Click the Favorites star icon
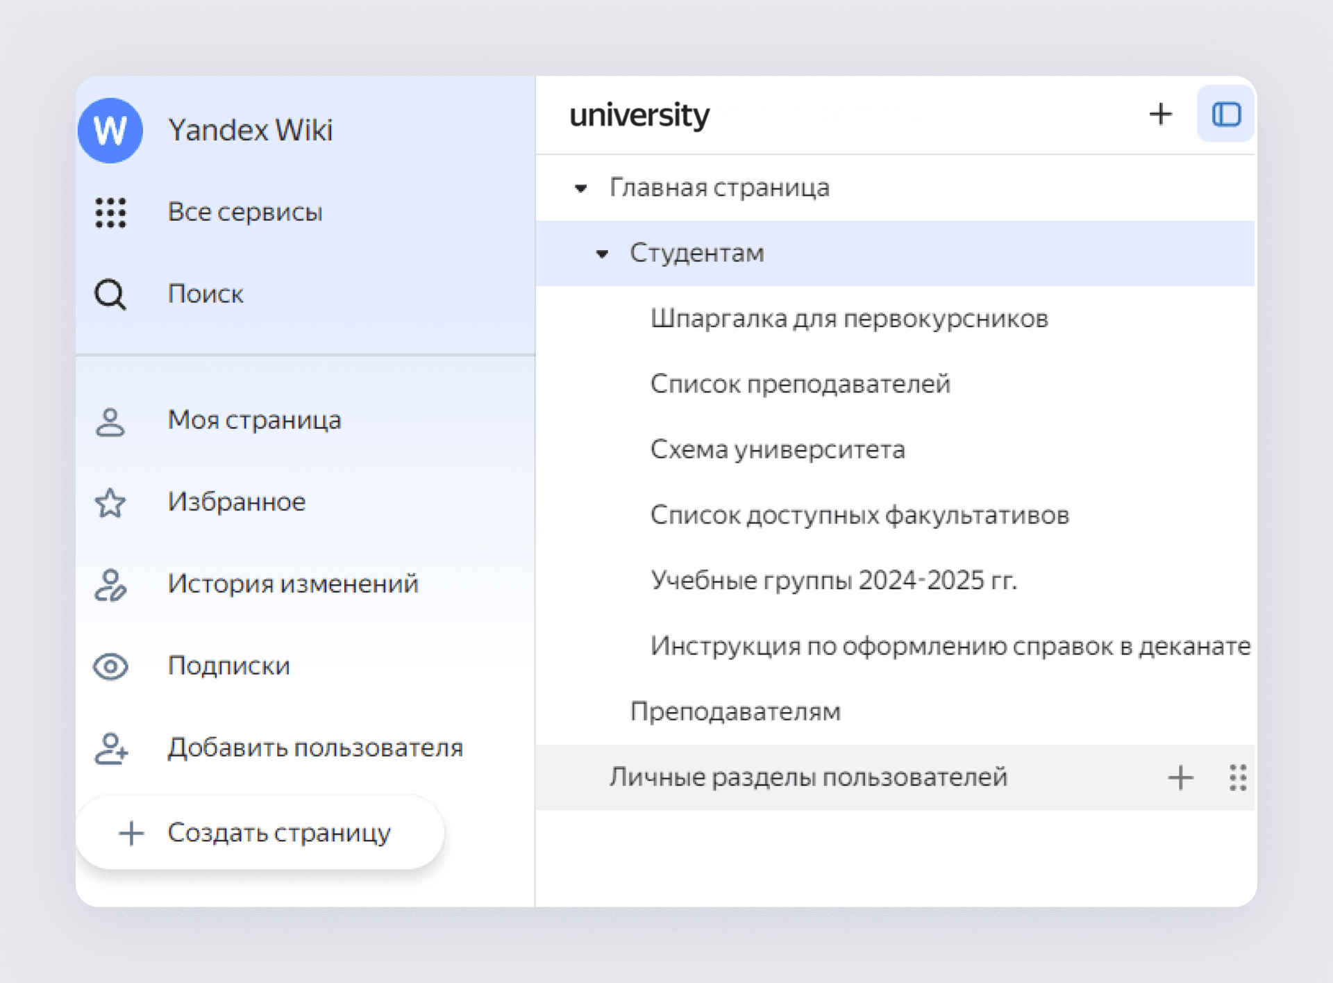This screenshot has width=1333, height=983. (x=110, y=503)
